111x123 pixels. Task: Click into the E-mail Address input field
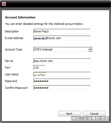pos(62,38)
